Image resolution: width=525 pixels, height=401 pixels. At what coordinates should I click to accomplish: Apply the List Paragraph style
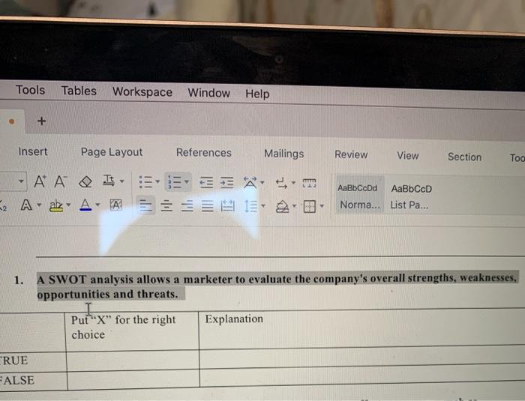pos(411,197)
